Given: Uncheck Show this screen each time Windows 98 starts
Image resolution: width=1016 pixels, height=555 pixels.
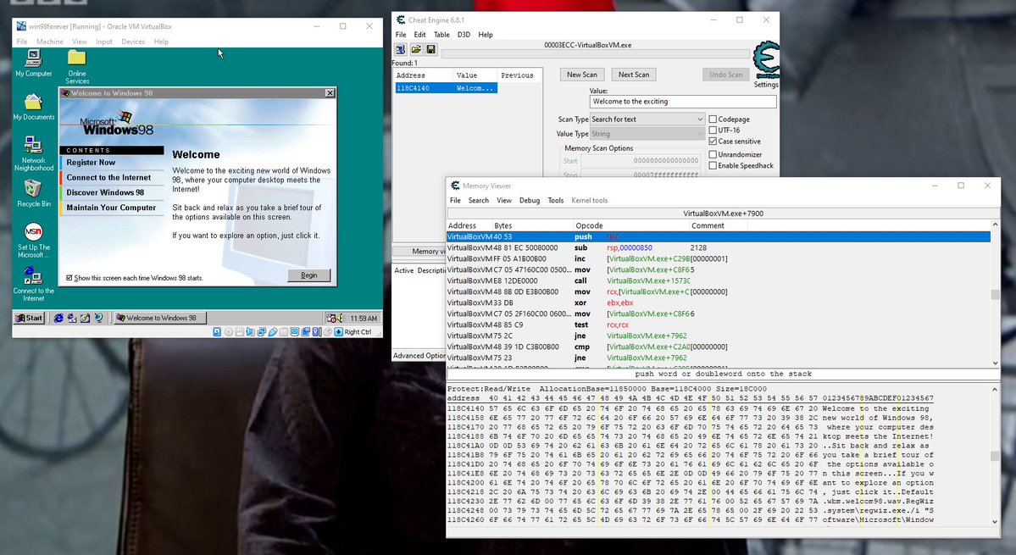Looking at the screenshot, I should [x=69, y=278].
